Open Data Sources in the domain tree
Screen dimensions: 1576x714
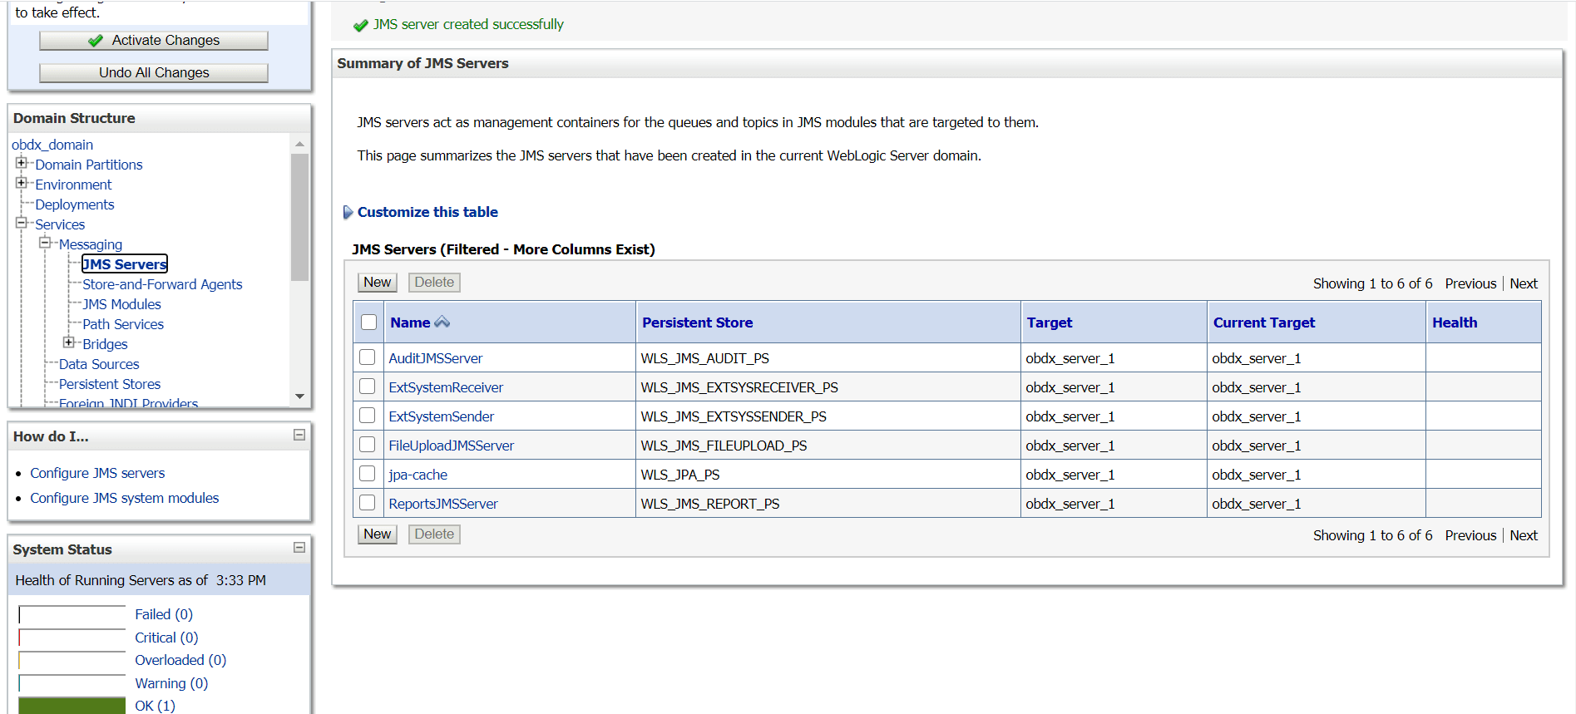(99, 364)
